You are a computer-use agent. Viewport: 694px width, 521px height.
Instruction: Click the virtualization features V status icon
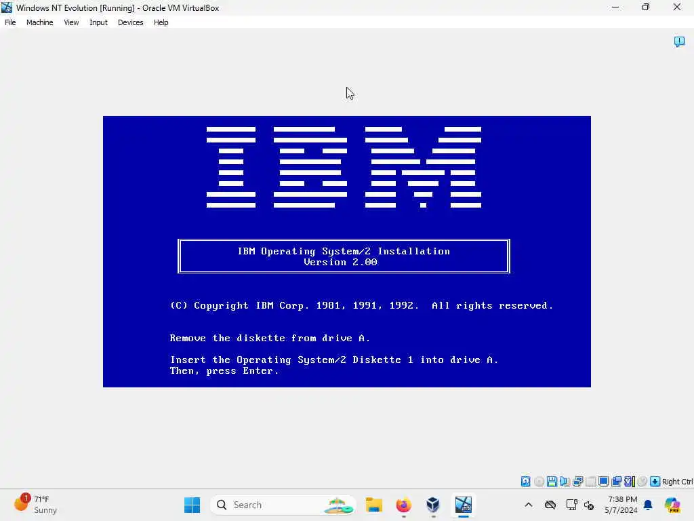point(630,481)
